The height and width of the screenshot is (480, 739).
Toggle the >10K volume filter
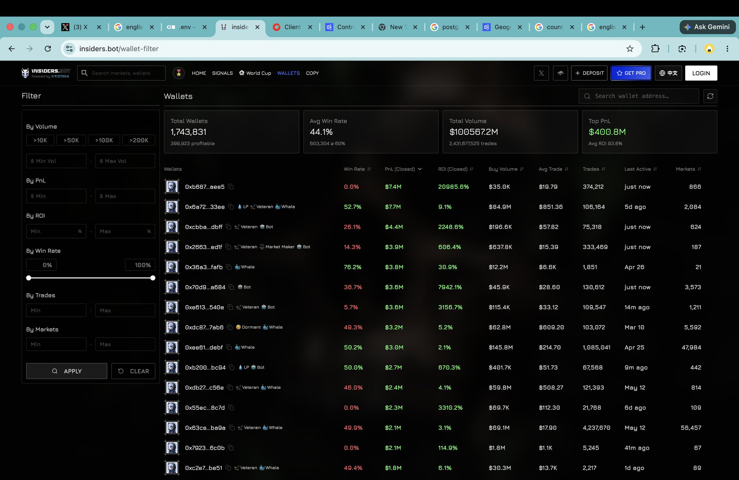pos(40,140)
